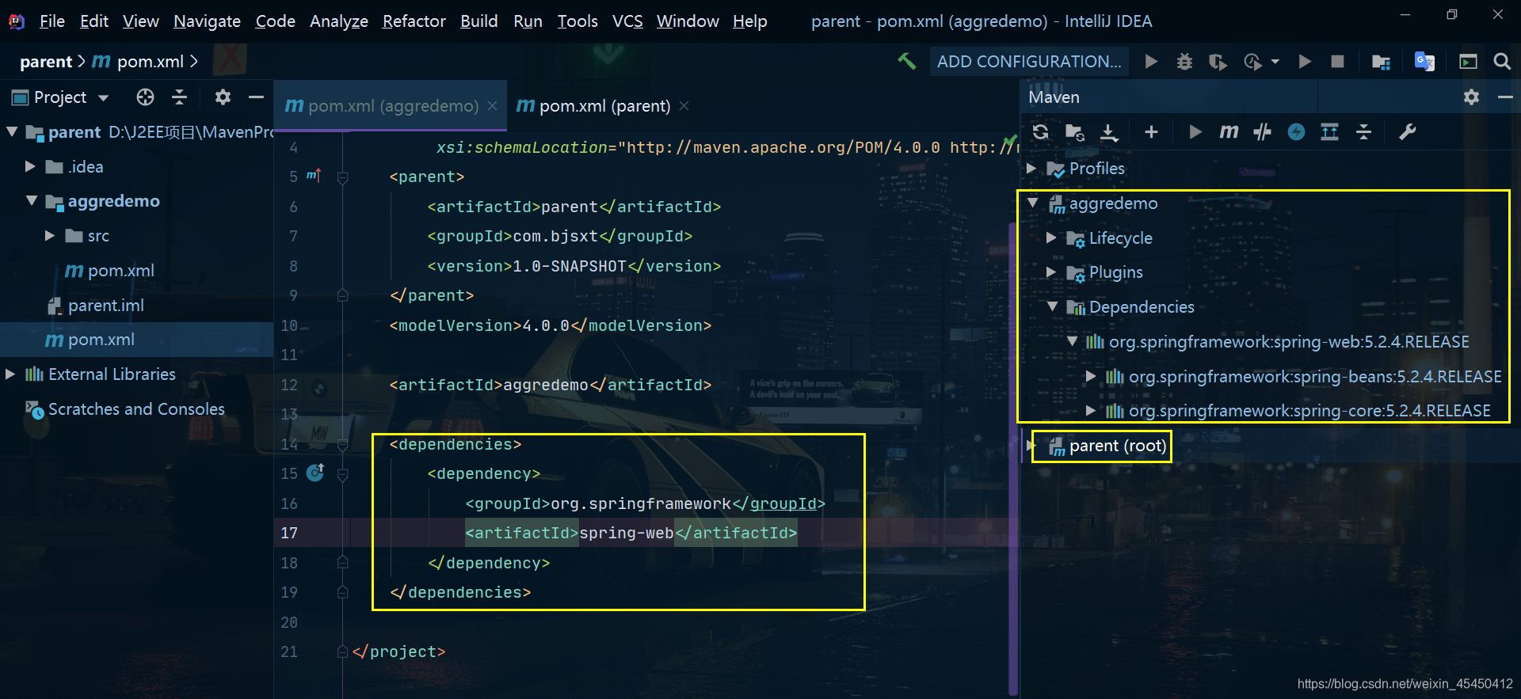Open the Refactor menu
The image size is (1521, 699).
pos(414,21)
